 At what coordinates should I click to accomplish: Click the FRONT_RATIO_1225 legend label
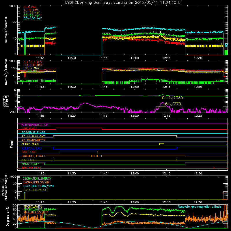38,210
